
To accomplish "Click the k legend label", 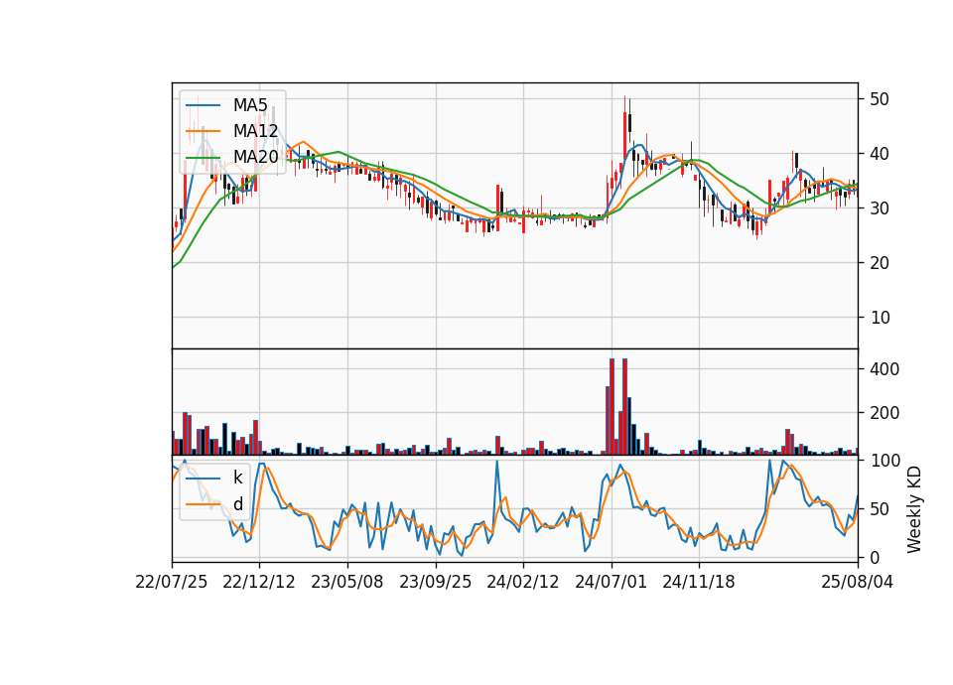I will pyautogui.click(x=237, y=478).
